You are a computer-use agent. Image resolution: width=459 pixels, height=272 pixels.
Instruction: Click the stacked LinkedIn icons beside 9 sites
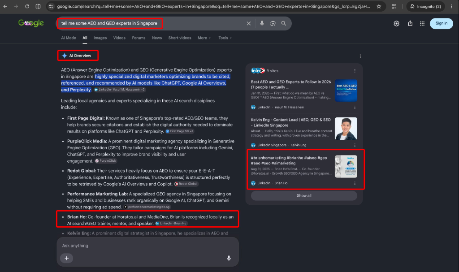(x=258, y=70)
